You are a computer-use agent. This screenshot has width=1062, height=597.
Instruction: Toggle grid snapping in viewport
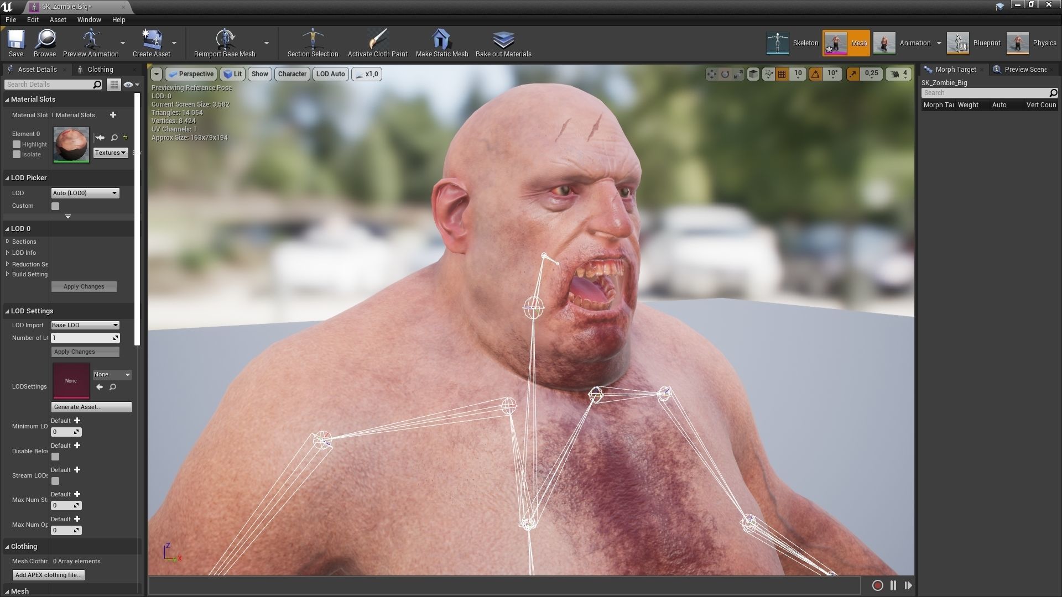click(782, 74)
